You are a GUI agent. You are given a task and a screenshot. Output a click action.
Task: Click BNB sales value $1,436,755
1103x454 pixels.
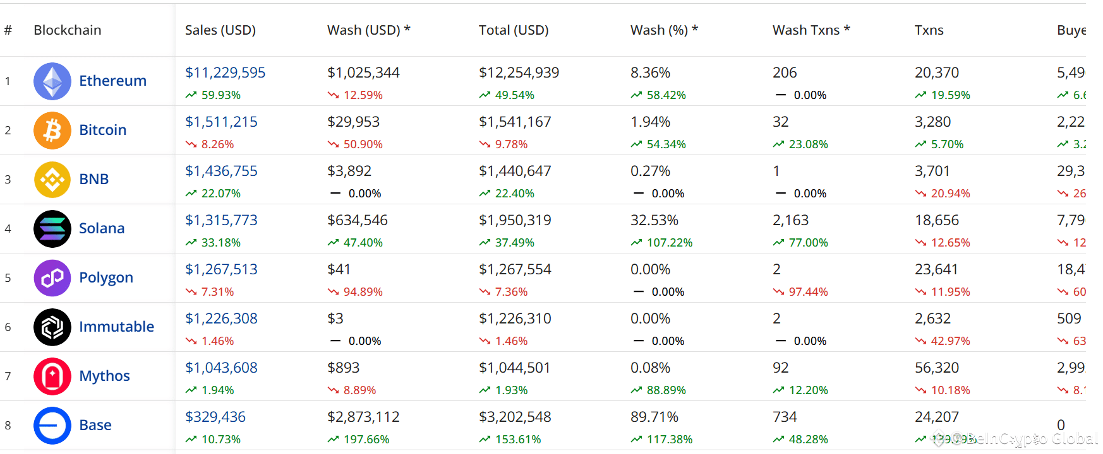[x=222, y=171]
